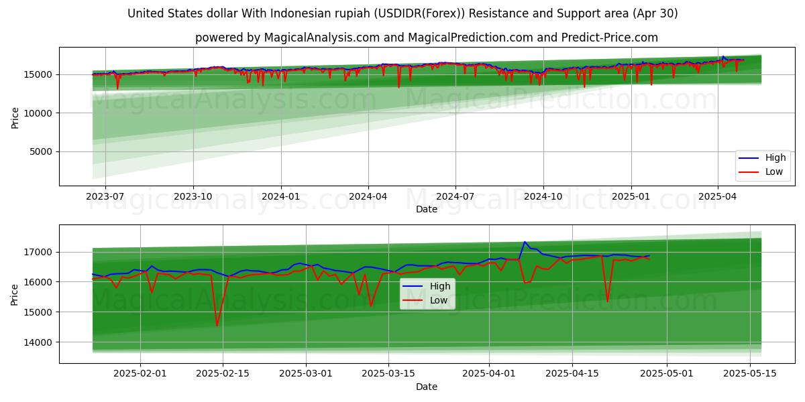This screenshot has width=805, height=402.
Task: Click the 'Price' axis label of top chart
Action: (x=15, y=116)
